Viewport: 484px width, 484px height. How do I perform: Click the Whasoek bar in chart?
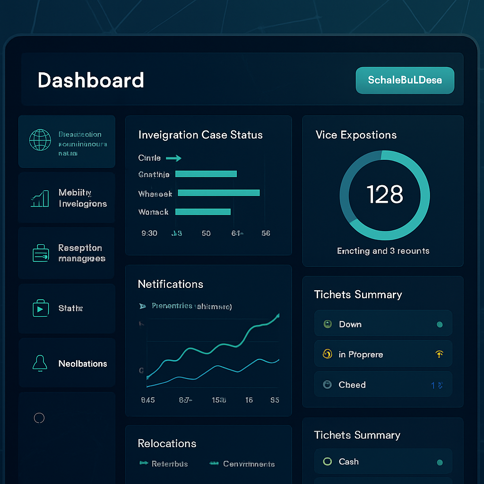pyautogui.click(x=218, y=193)
